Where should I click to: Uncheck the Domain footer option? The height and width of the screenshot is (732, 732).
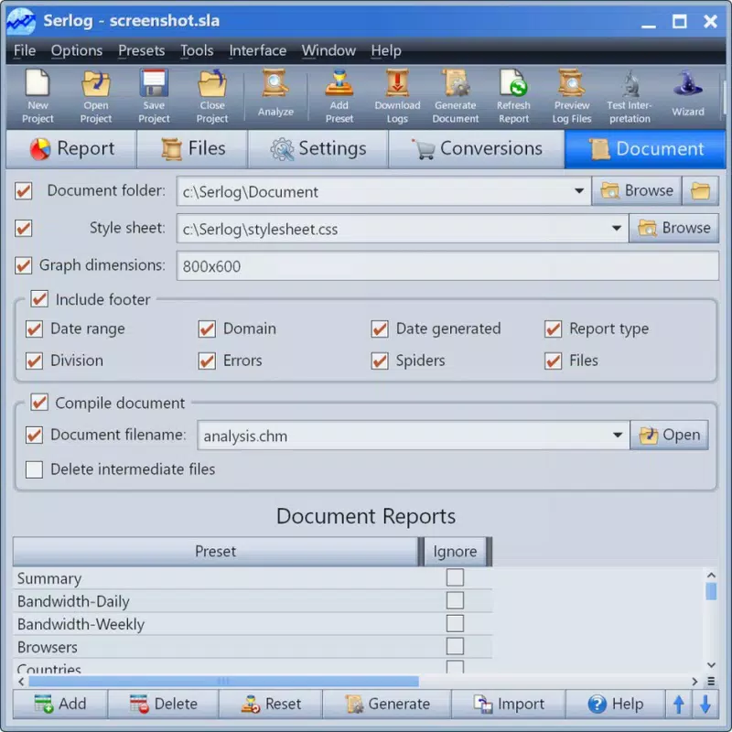[x=207, y=328]
